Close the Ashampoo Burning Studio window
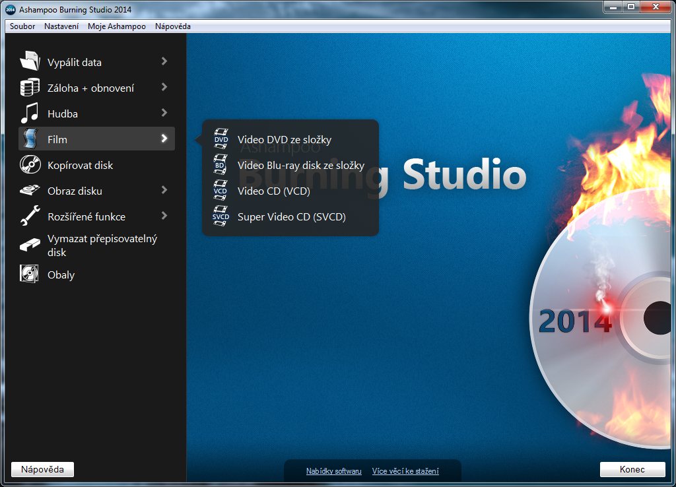The image size is (676, 487). 656,7
